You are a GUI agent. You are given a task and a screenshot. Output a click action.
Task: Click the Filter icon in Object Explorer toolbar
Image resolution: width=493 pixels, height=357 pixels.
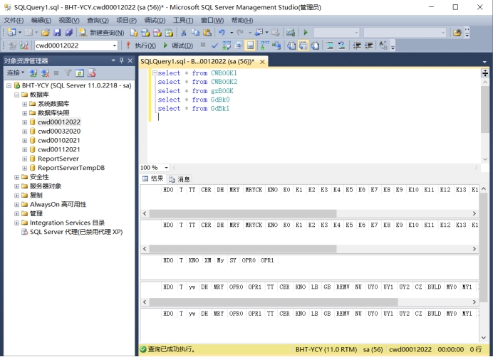click(x=68, y=73)
